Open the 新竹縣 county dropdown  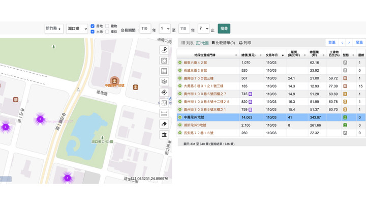coord(54,29)
